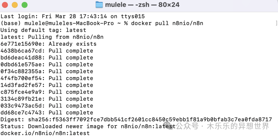Click the WeChat logo in the watermark

click(168, 126)
